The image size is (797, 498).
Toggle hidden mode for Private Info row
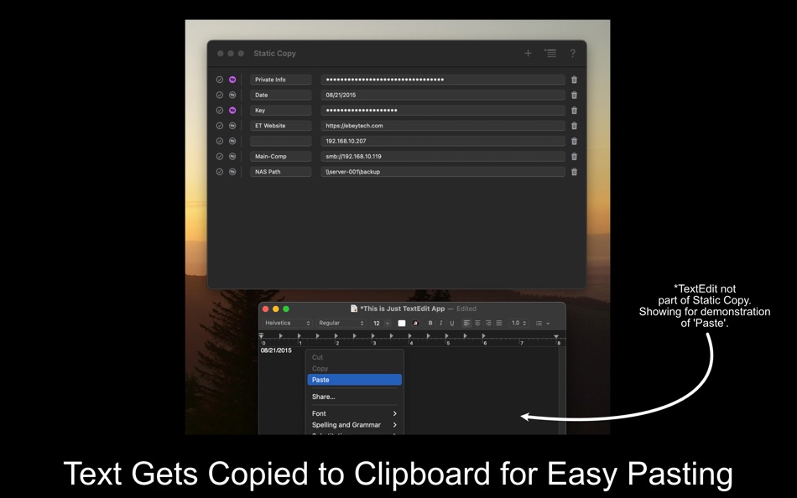point(232,80)
